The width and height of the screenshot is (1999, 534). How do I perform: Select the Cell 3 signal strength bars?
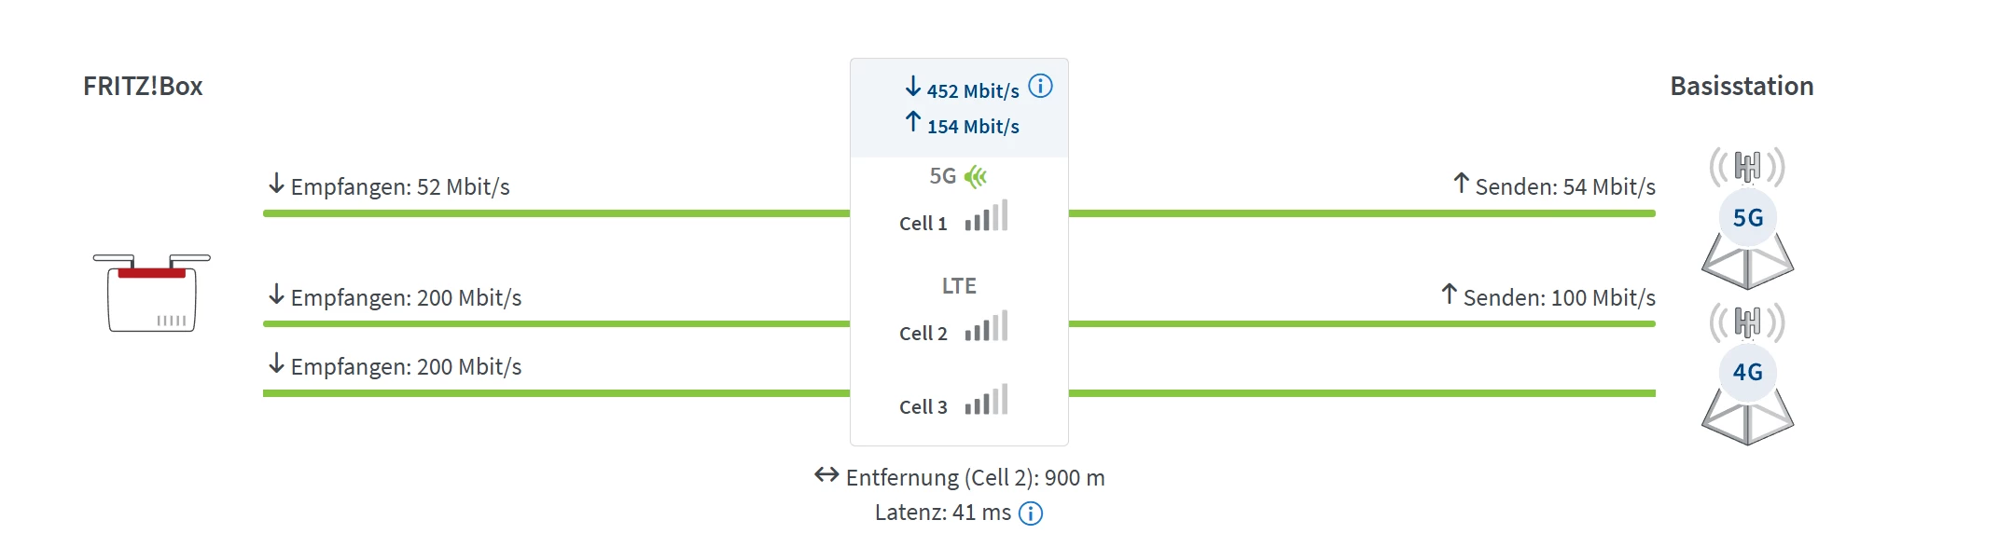tap(986, 401)
